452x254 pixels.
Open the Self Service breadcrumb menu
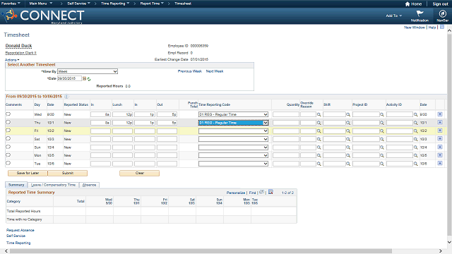(x=78, y=4)
